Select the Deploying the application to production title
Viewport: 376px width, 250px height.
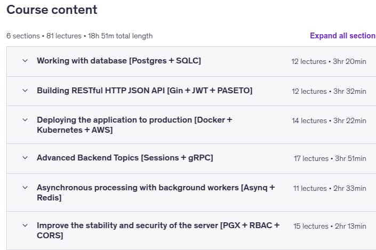pyautogui.click(x=134, y=125)
